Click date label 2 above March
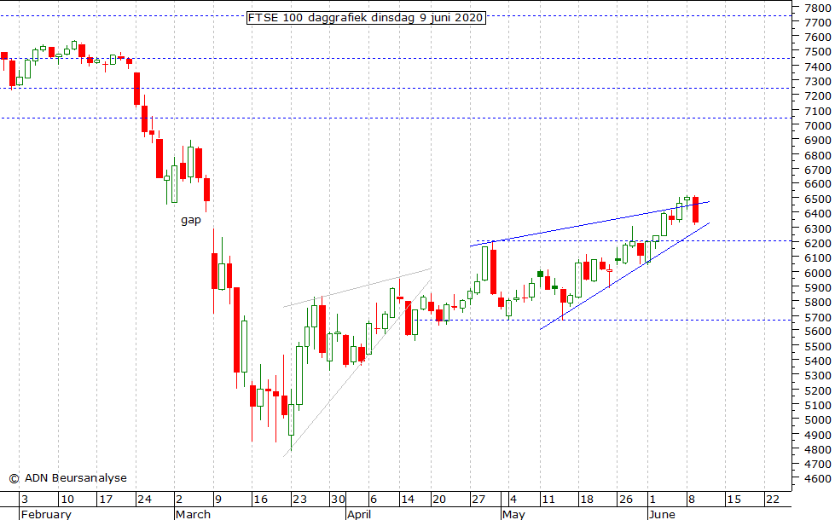 [x=179, y=500]
